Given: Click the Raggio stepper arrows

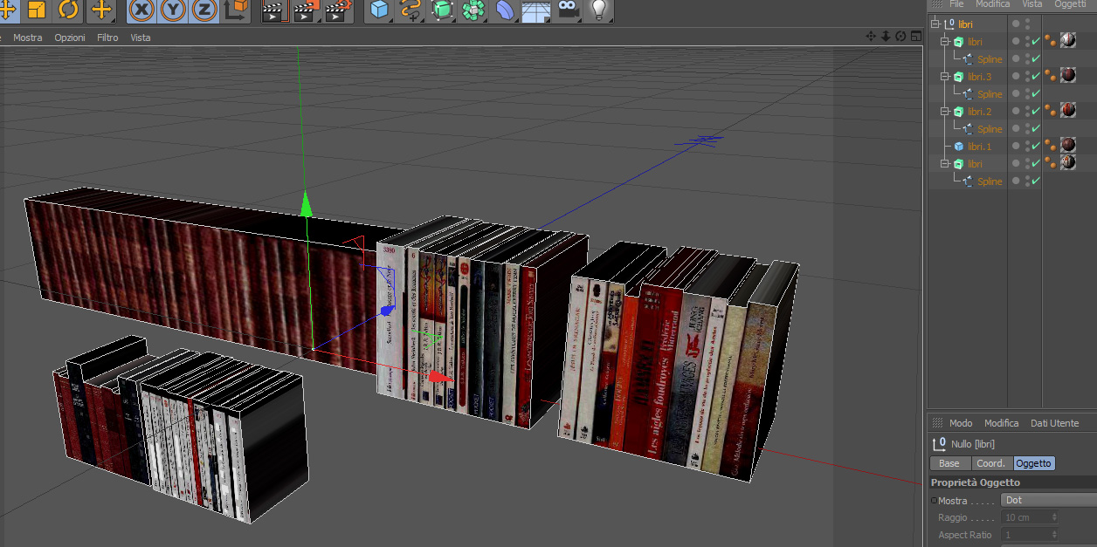Looking at the screenshot, I should coord(1054,517).
